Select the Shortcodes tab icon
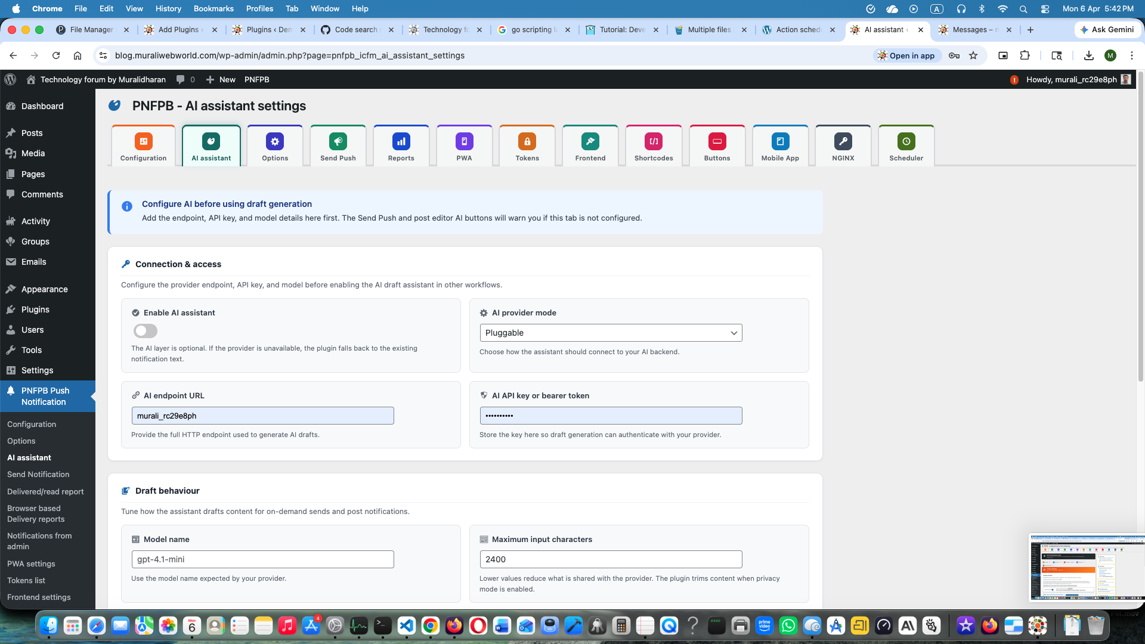The height and width of the screenshot is (644, 1145). tap(654, 142)
